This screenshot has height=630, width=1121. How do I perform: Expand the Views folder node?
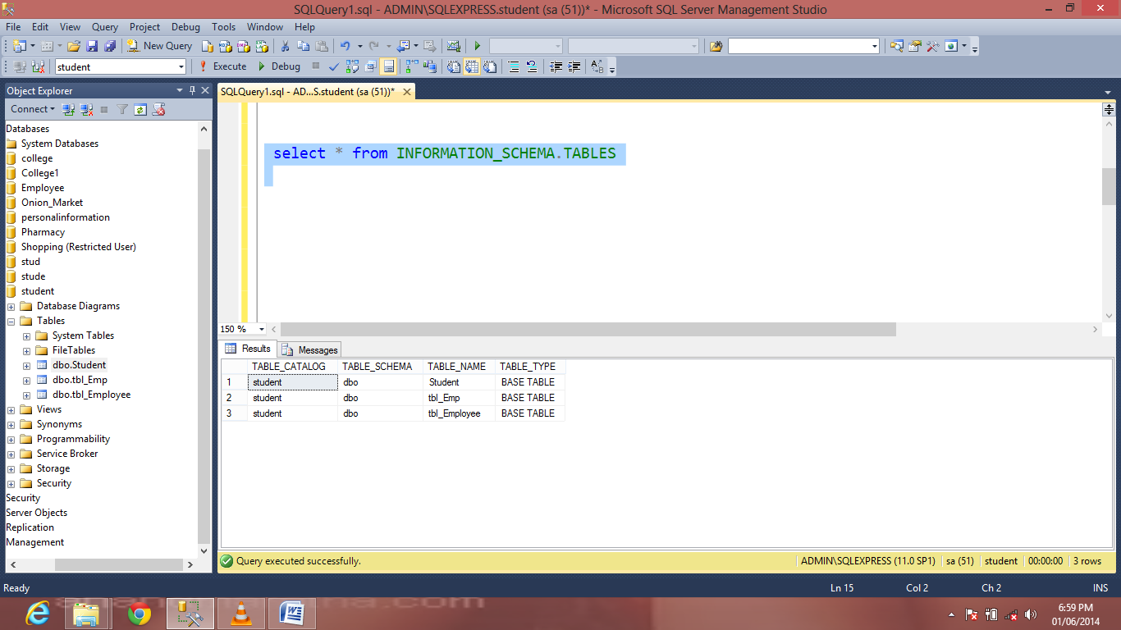point(11,409)
